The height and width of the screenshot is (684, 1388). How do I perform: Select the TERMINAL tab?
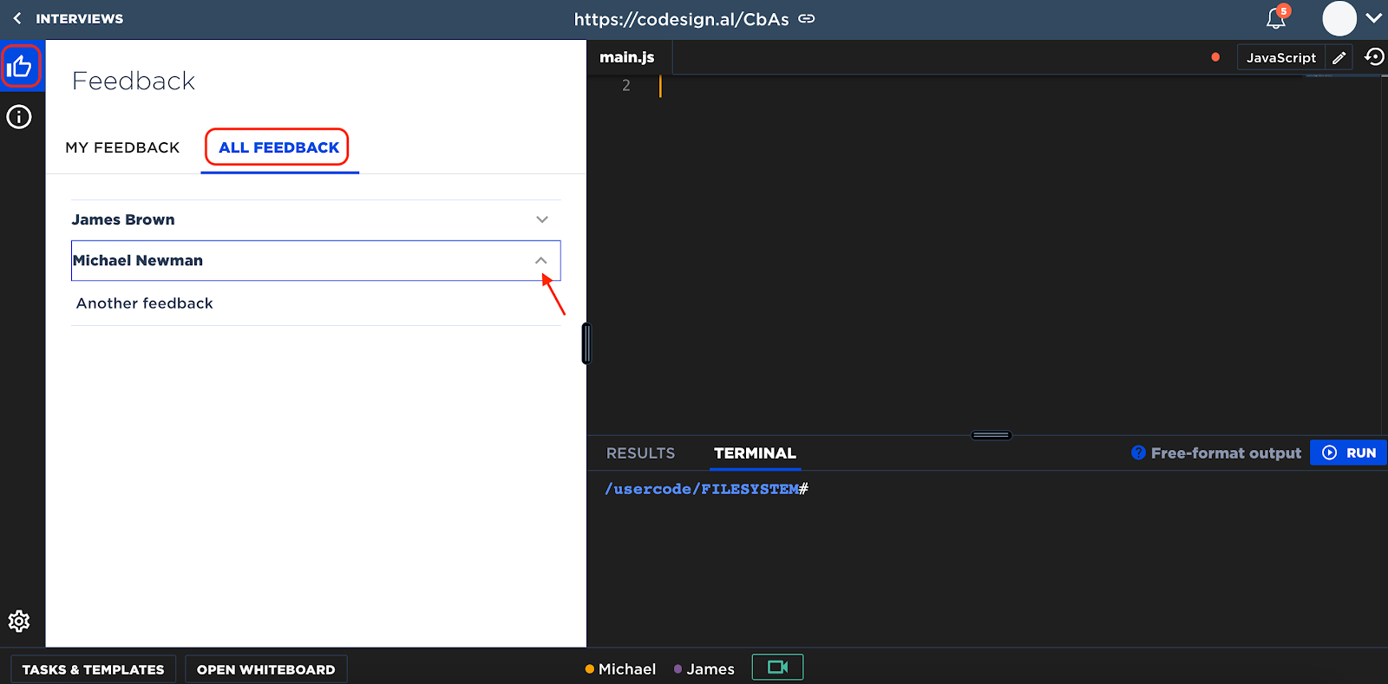click(755, 453)
